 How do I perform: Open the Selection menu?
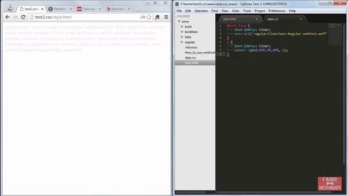click(201, 11)
